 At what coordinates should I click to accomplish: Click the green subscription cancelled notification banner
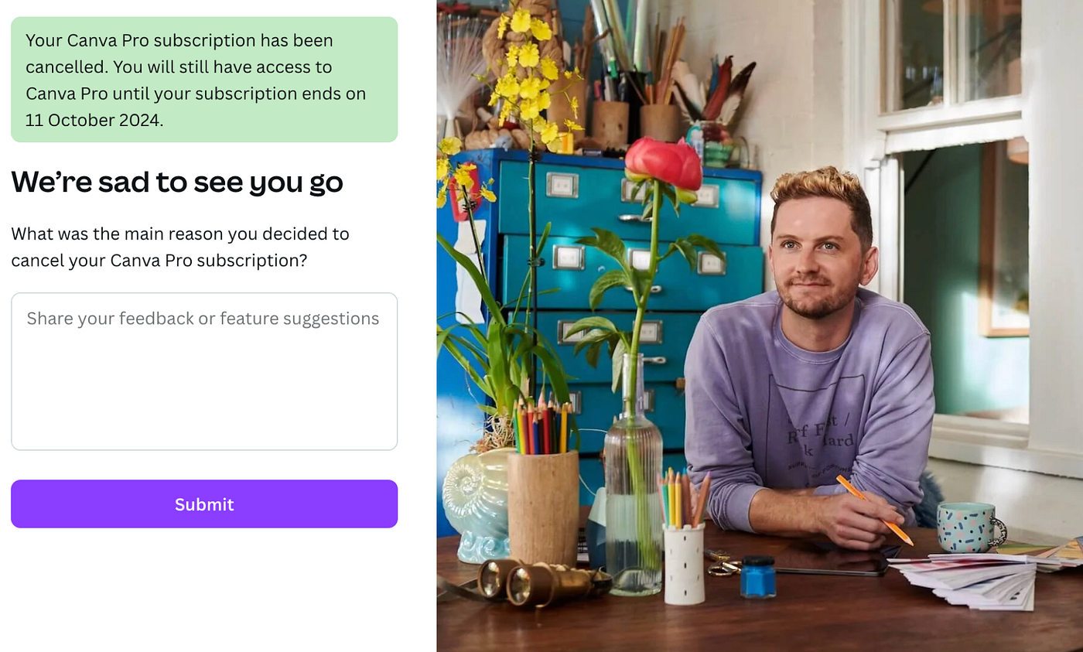[x=204, y=80]
